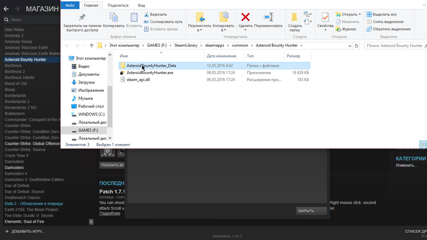
Task: Click Steam library search field
Action: [31, 20]
